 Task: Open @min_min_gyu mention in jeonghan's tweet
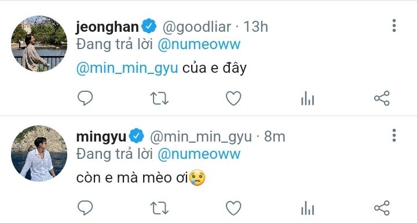127,68
